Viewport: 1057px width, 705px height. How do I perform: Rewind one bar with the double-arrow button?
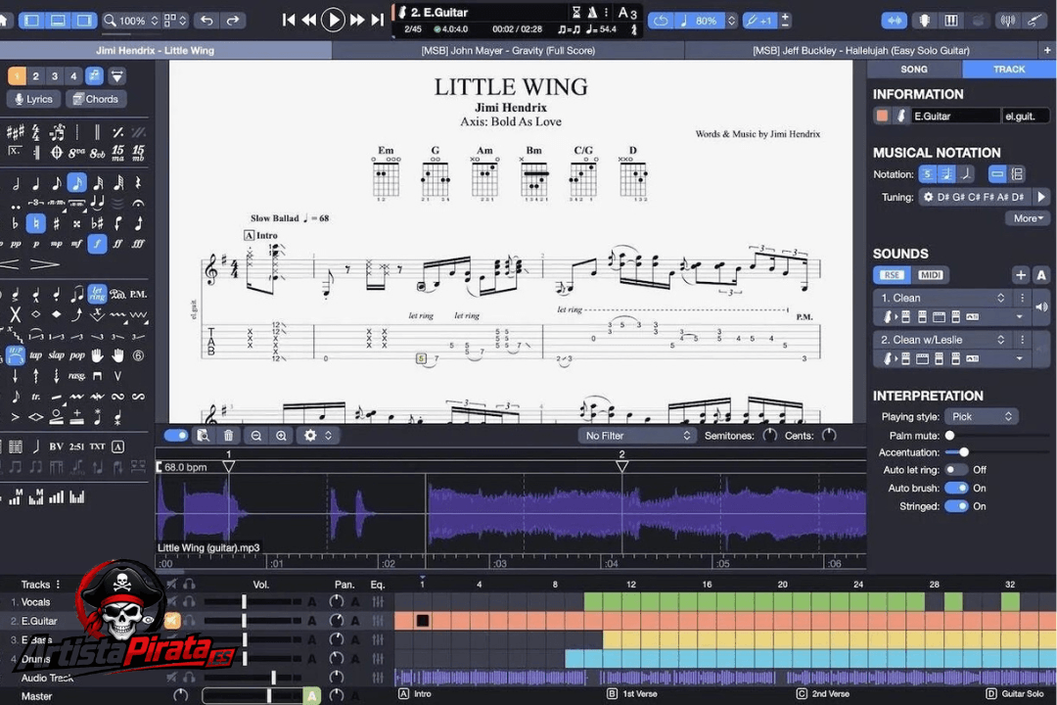tap(309, 21)
